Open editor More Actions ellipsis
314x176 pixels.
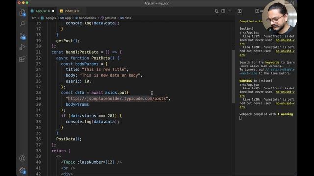229,11
